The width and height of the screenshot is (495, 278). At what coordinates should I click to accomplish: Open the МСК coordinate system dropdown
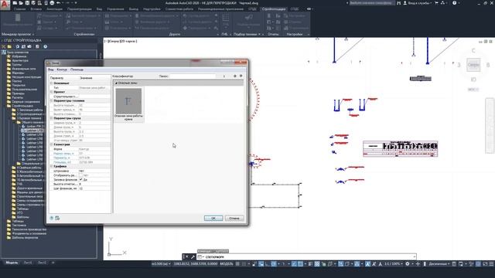tap(473, 90)
